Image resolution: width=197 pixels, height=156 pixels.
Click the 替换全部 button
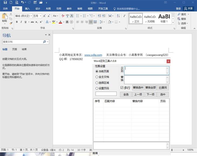click(151, 87)
